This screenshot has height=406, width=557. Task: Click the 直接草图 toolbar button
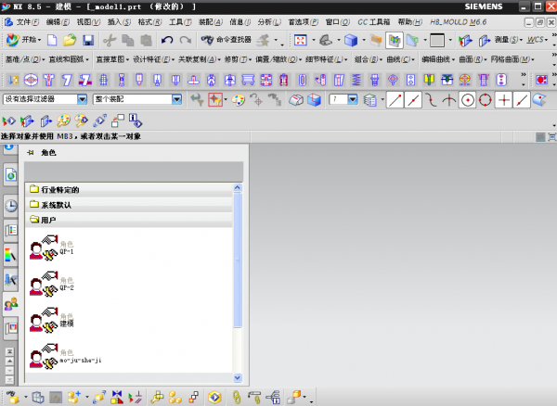(112, 59)
